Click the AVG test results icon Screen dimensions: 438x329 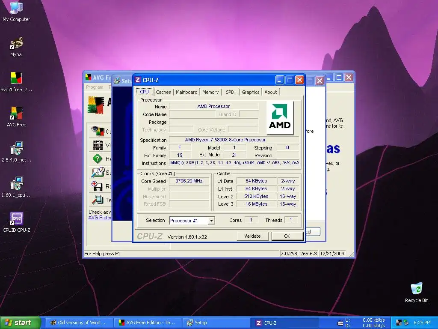(x=98, y=200)
